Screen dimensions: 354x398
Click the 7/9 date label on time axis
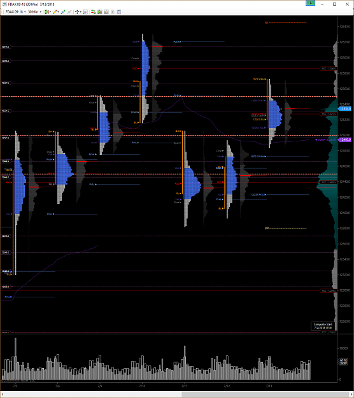click(100, 386)
